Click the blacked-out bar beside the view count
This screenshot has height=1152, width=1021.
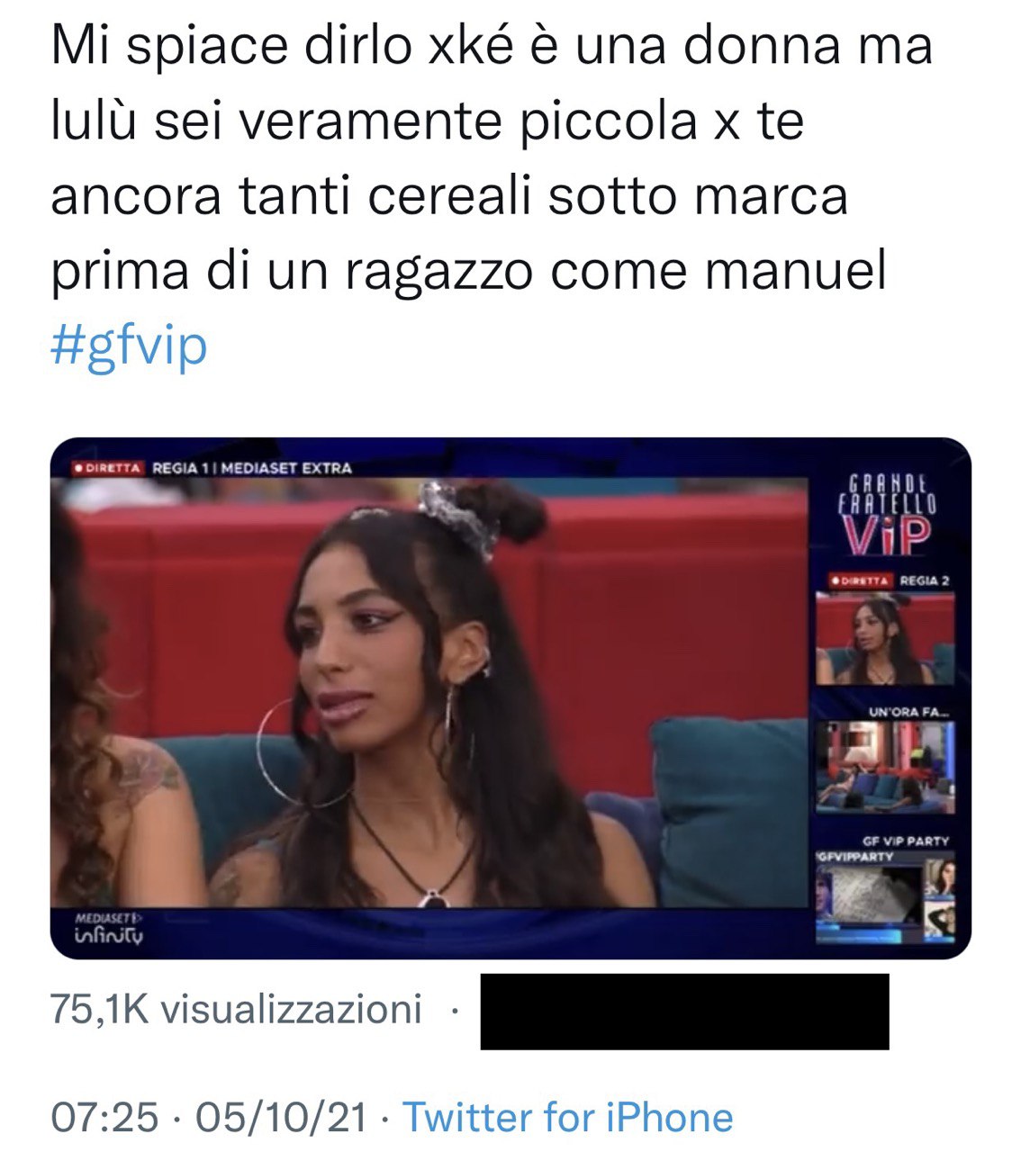[684, 1012]
